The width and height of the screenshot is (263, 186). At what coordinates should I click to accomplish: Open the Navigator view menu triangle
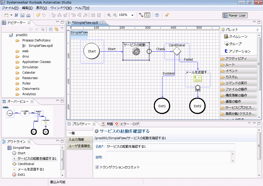point(62,28)
